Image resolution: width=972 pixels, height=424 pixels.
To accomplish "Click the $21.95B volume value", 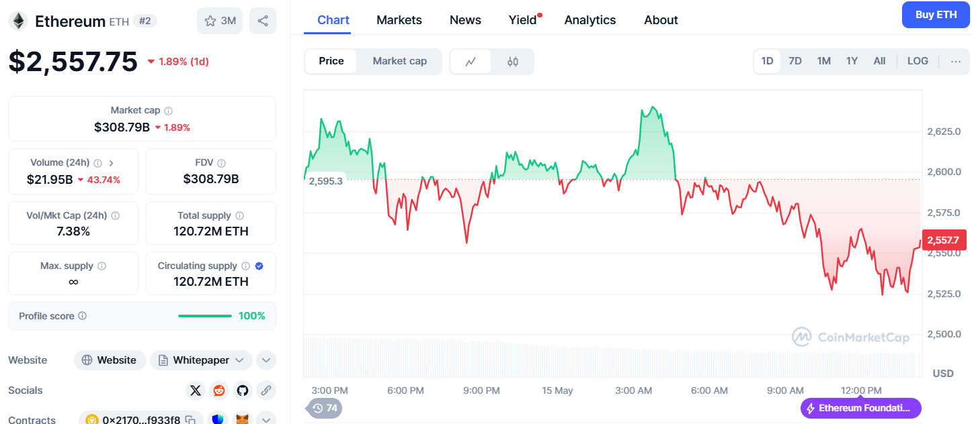I will 49,180.
